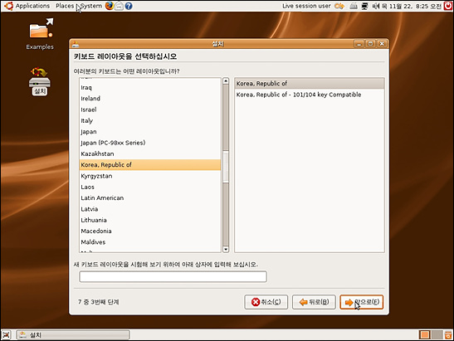The height and width of the screenshot is (341, 454).
Task: Select Latin American in the country list
Action: tap(150, 197)
